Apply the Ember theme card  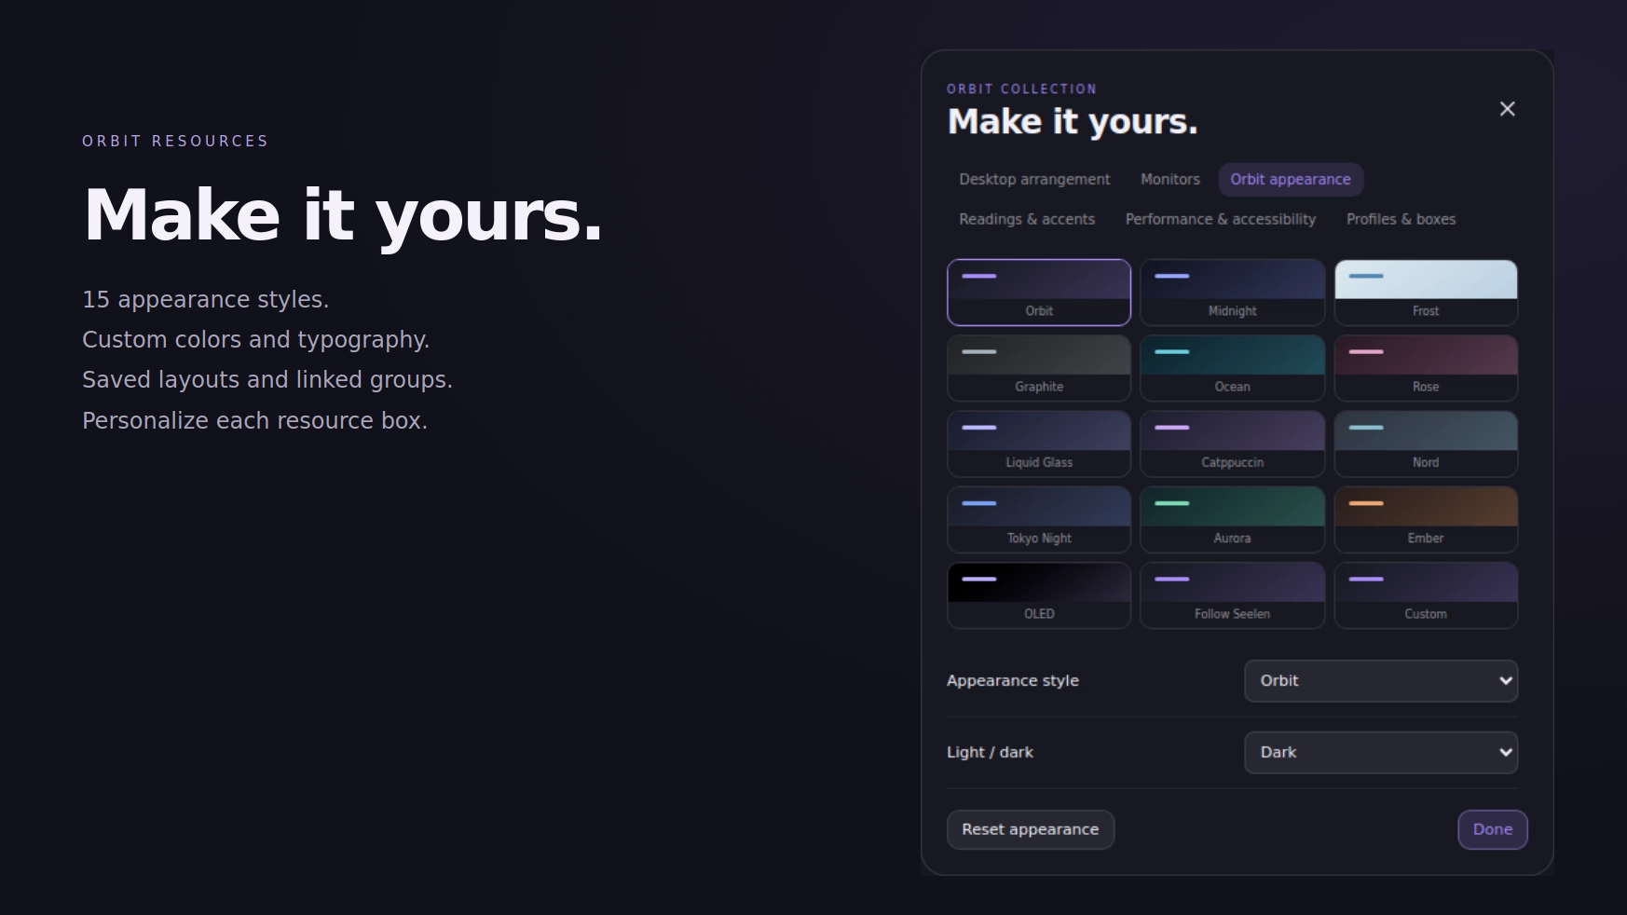coord(1426,520)
